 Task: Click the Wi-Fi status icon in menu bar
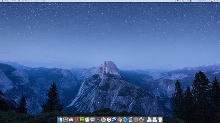click(188, 1)
